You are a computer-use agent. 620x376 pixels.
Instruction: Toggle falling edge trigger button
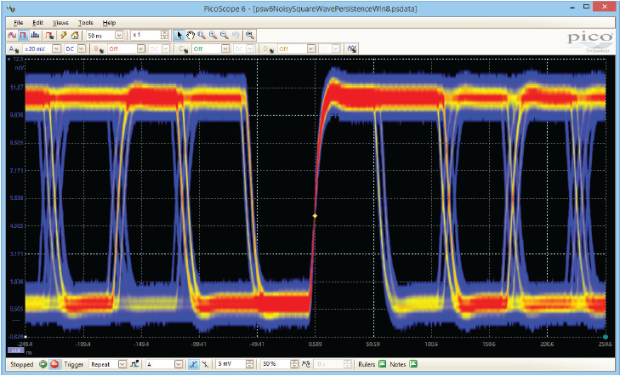tap(206, 364)
